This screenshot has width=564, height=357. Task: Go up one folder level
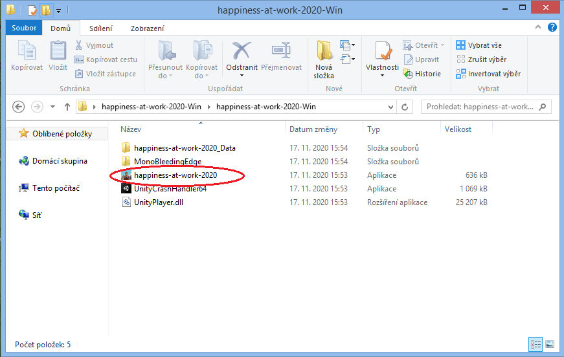click(x=67, y=107)
